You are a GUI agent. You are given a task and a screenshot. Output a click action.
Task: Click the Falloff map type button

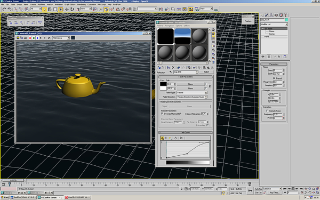click(206, 72)
